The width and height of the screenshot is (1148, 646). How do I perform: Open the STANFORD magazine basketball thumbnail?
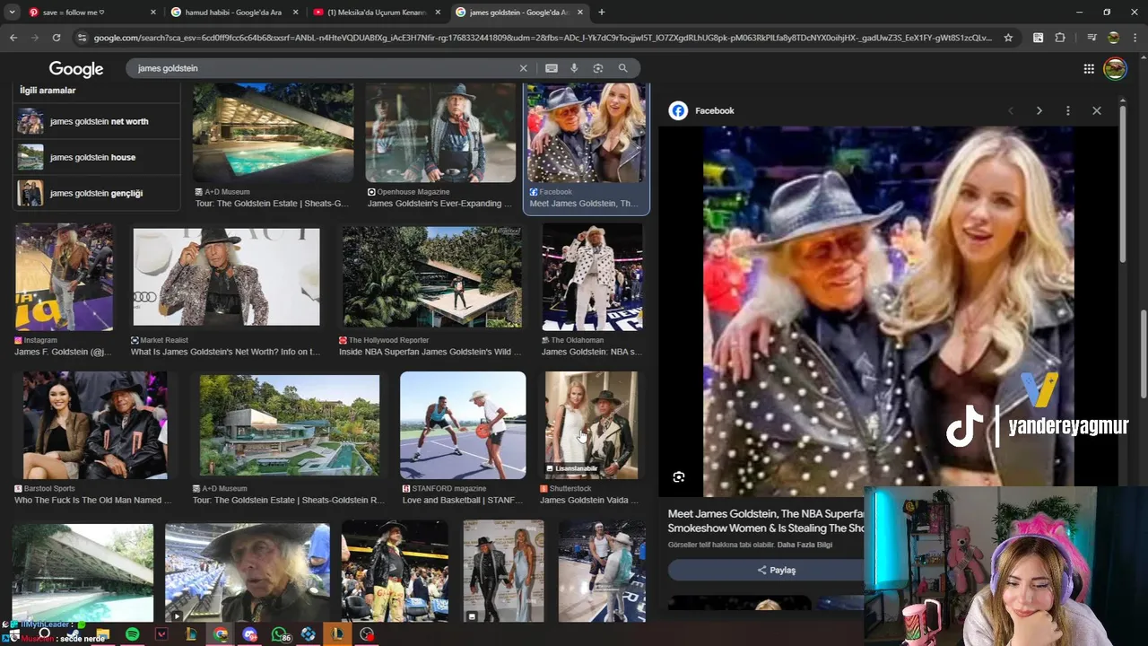point(463,425)
